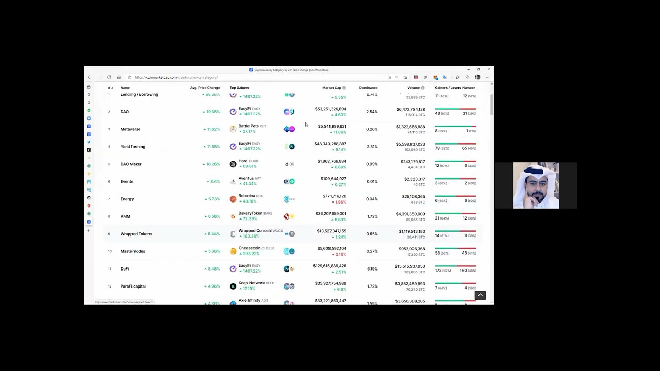Click the DAO row gainers/losers bar
The image size is (660, 371).
[455, 109]
